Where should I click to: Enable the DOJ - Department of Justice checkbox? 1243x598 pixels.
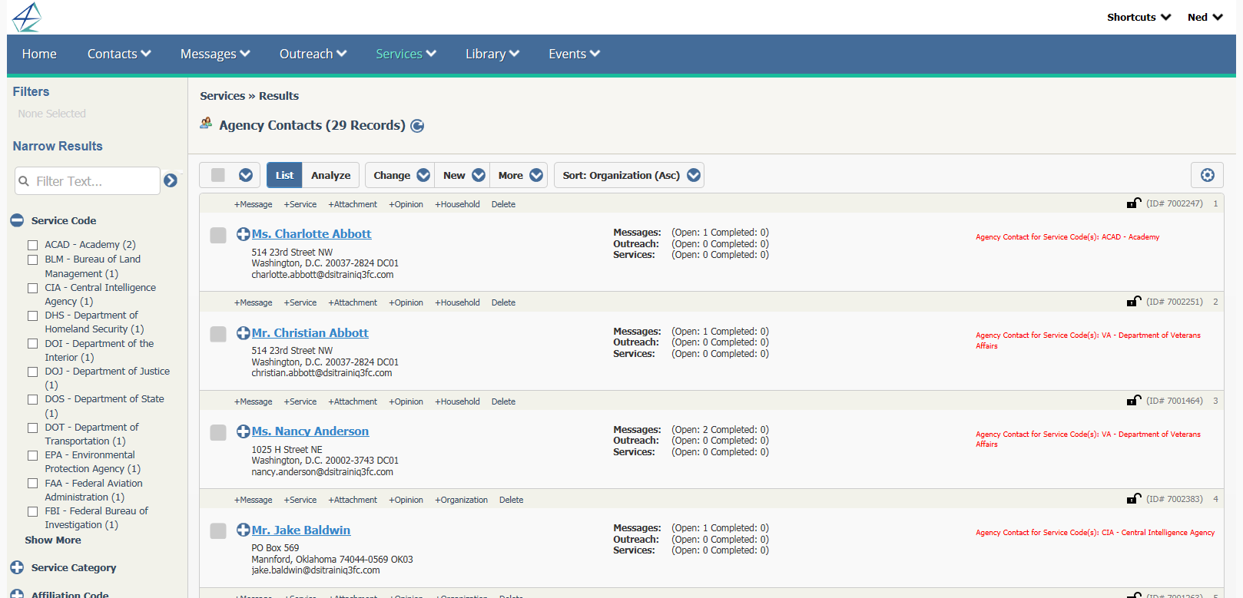click(x=32, y=372)
